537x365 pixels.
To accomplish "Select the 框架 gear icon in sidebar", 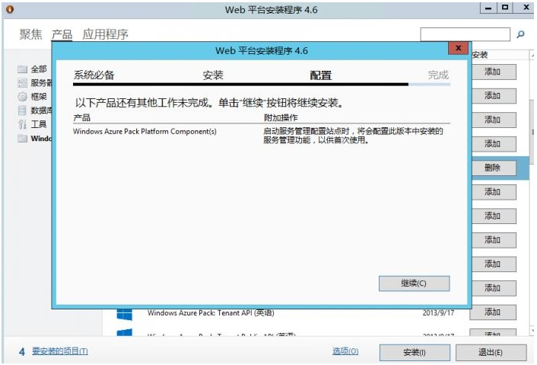I will (22, 97).
